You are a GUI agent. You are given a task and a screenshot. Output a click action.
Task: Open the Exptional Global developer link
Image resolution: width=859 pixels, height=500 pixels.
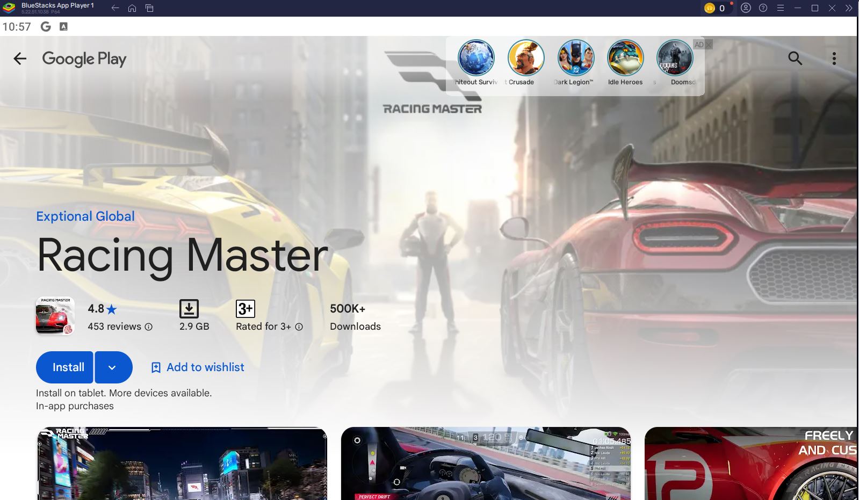click(x=85, y=216)
